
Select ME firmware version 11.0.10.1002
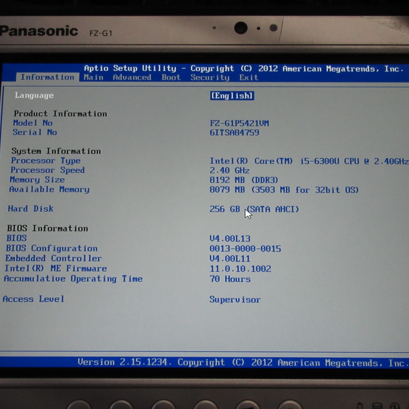pos(241,269)
